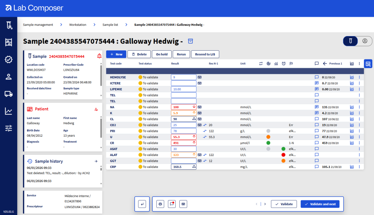The height and width of the screenshot is (215, 374).
Task: Open Workstation from the breadcrumb trail
Action: pyautogui.click(x=77, y=25)
